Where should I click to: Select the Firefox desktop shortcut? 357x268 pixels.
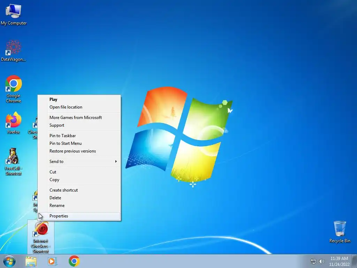14,123
